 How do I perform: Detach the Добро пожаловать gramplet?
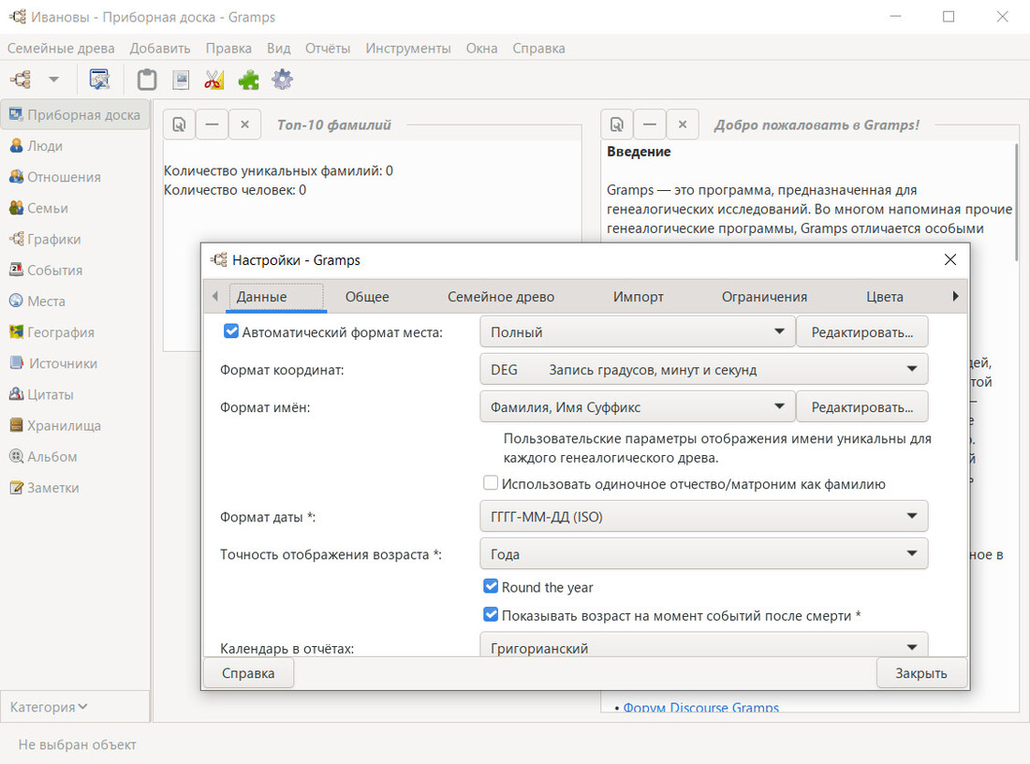click(617, 125)
